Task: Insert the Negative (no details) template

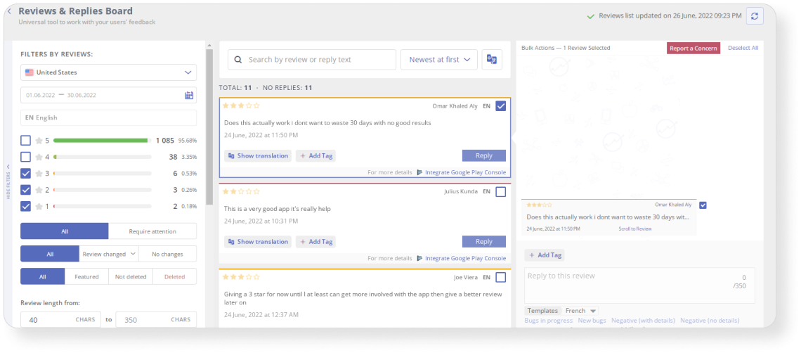Action: click(x=710, y=320)
